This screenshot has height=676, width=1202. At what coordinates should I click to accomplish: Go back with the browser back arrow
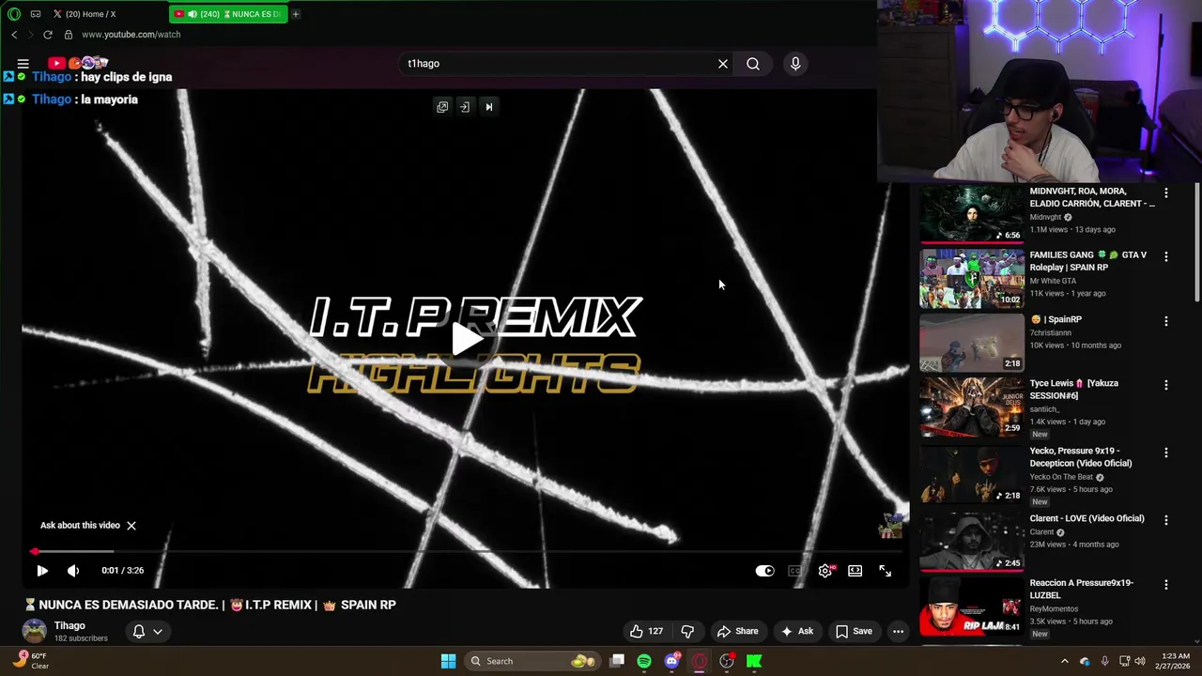pyautogui.click(x=14, y=35)
